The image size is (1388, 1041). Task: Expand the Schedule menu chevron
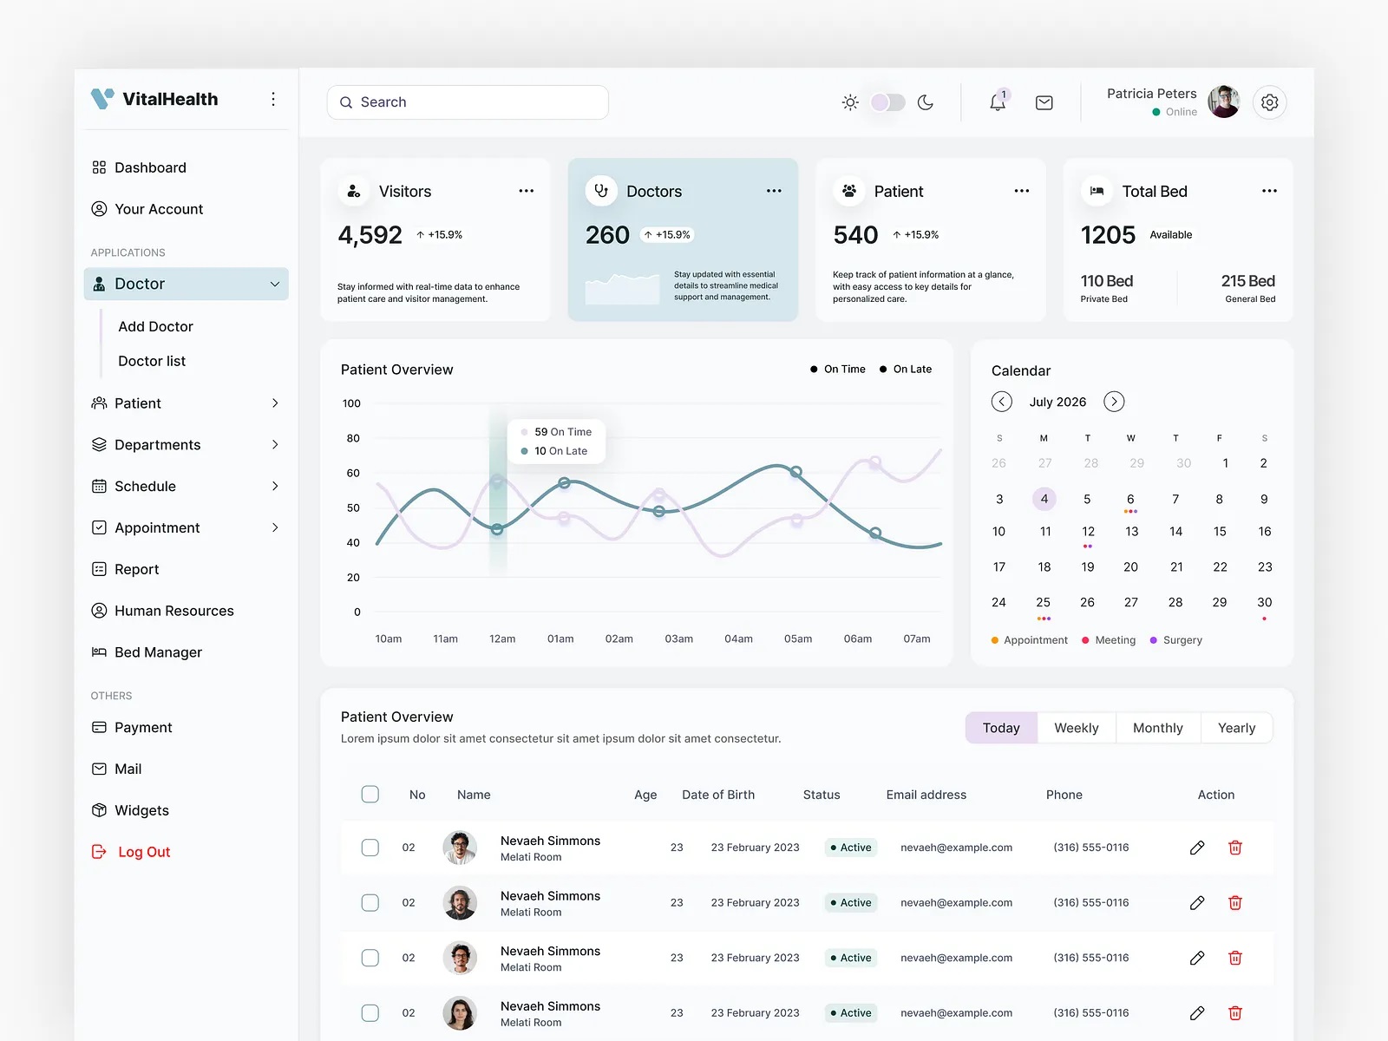tap(275, 487)
